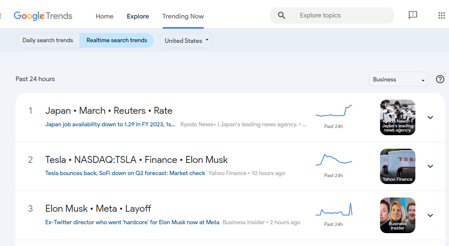Expand the Tesla NASDAQ:TSLA row
Image resolution: width=449 pixels, height=246 pixels.
(x=430, y=166)
